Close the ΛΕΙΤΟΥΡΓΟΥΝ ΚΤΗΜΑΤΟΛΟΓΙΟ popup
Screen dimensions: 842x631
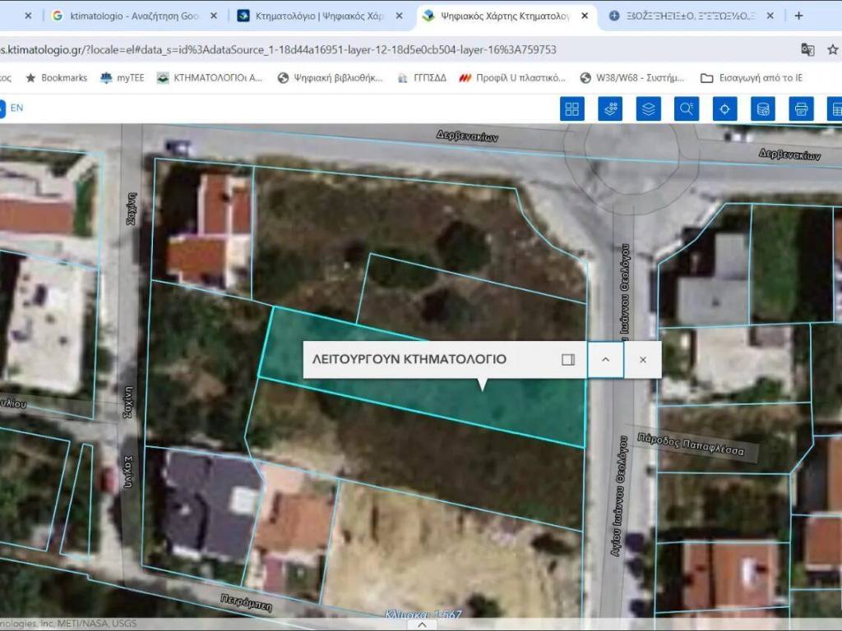click(x=643, y=360)
